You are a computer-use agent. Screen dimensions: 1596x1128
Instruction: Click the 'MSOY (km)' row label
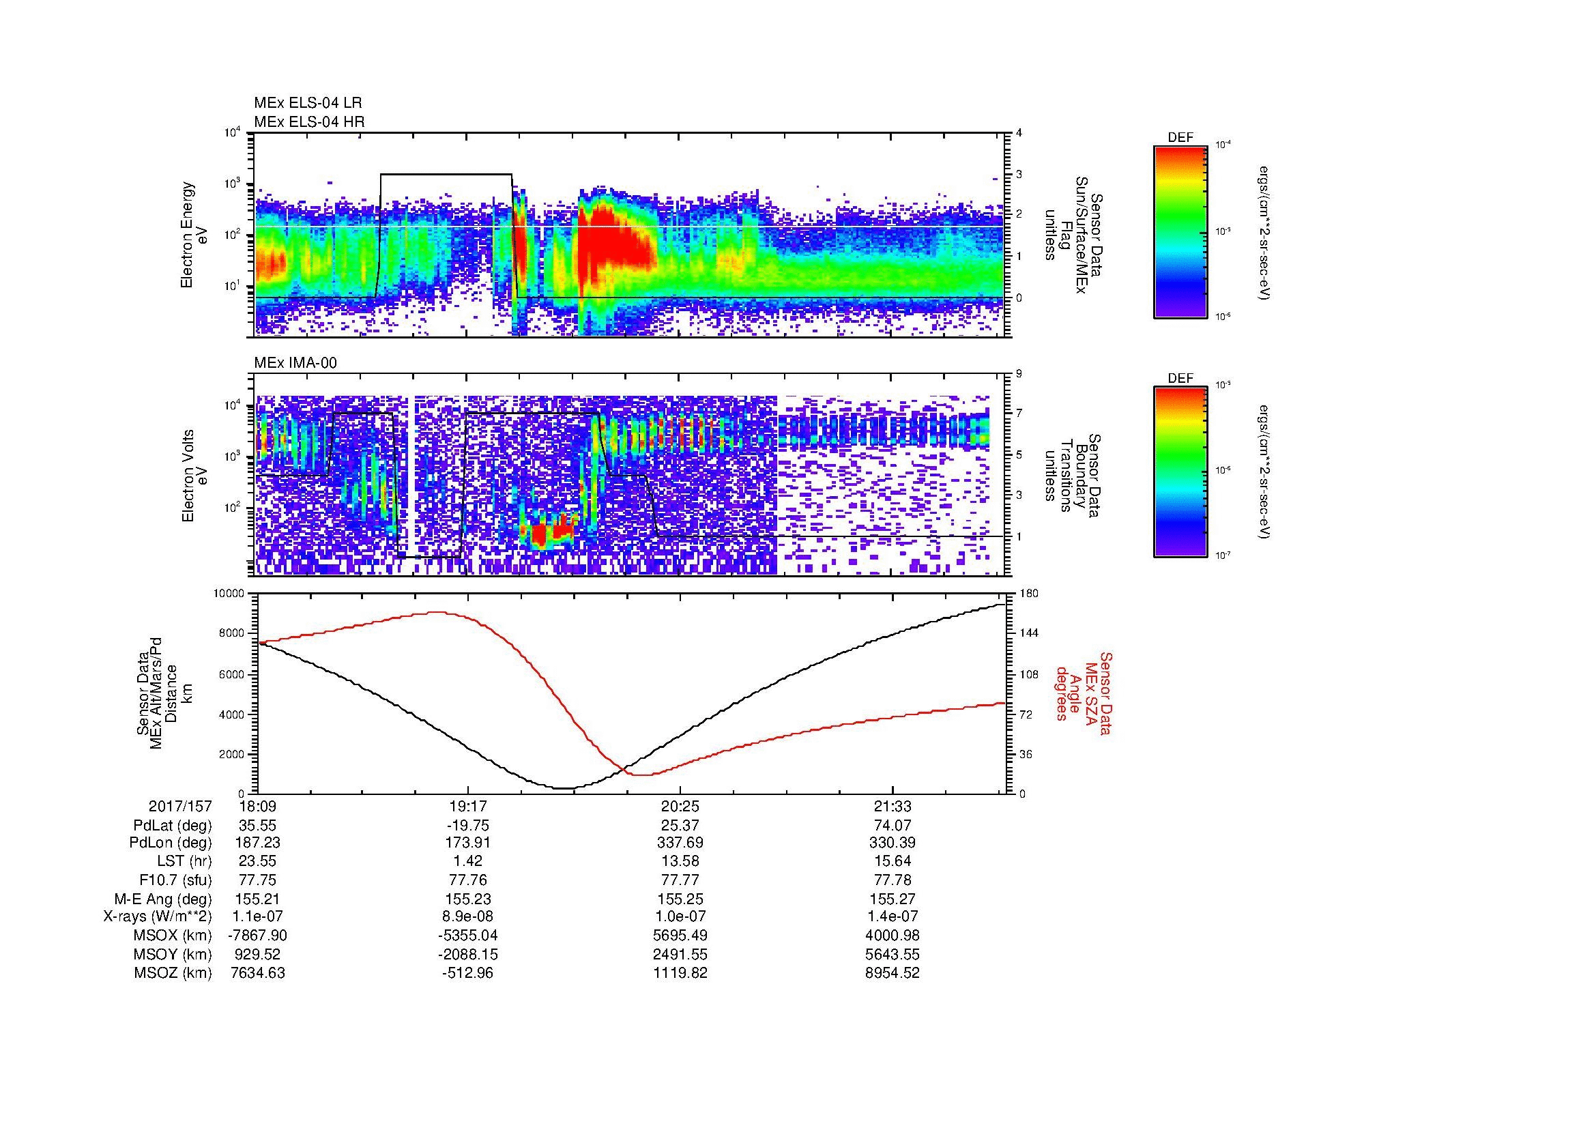pyautogui.click(x=173, y=954)
